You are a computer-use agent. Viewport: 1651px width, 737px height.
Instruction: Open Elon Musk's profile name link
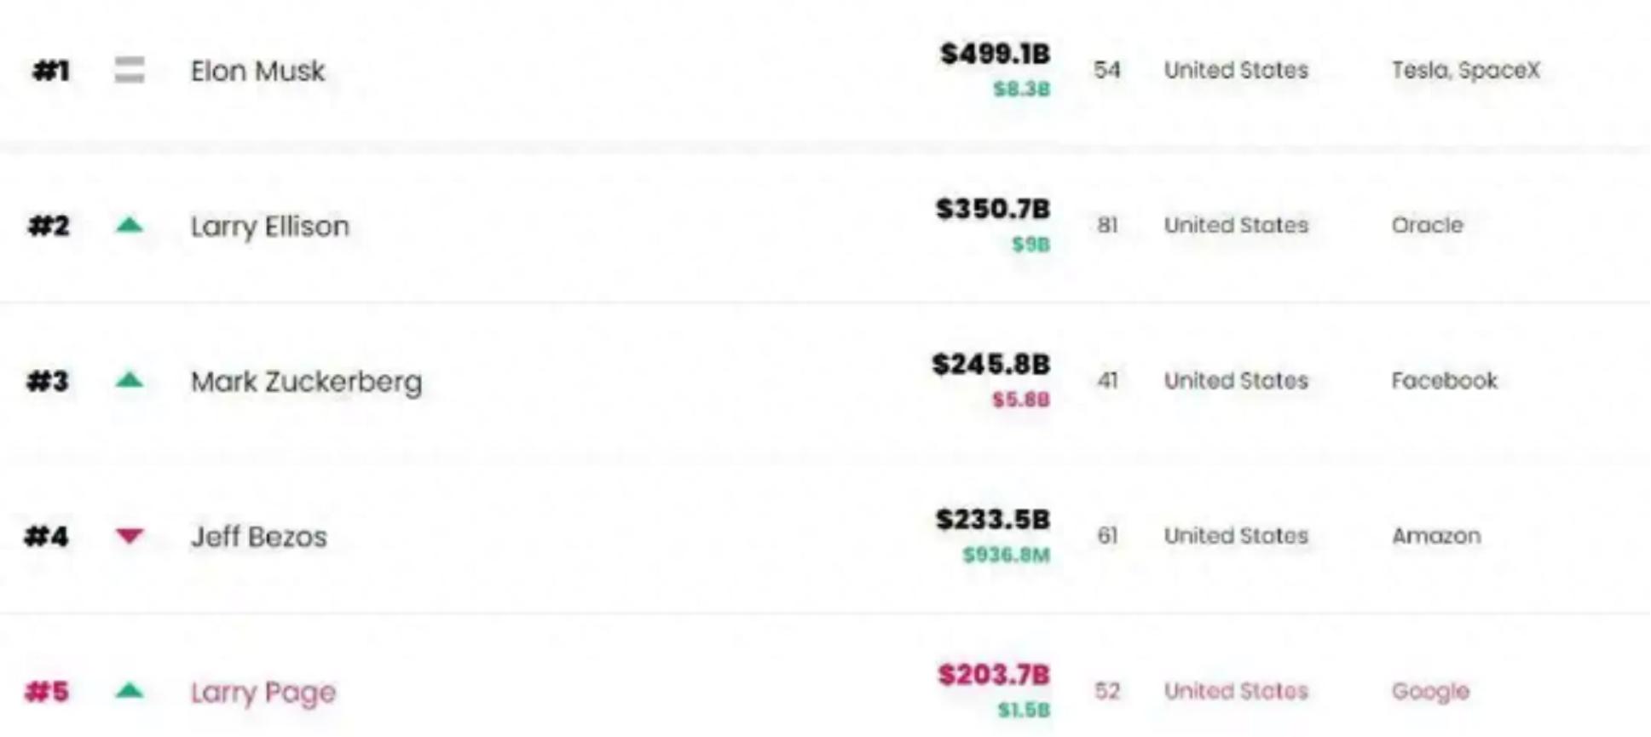tap(257, 71)
